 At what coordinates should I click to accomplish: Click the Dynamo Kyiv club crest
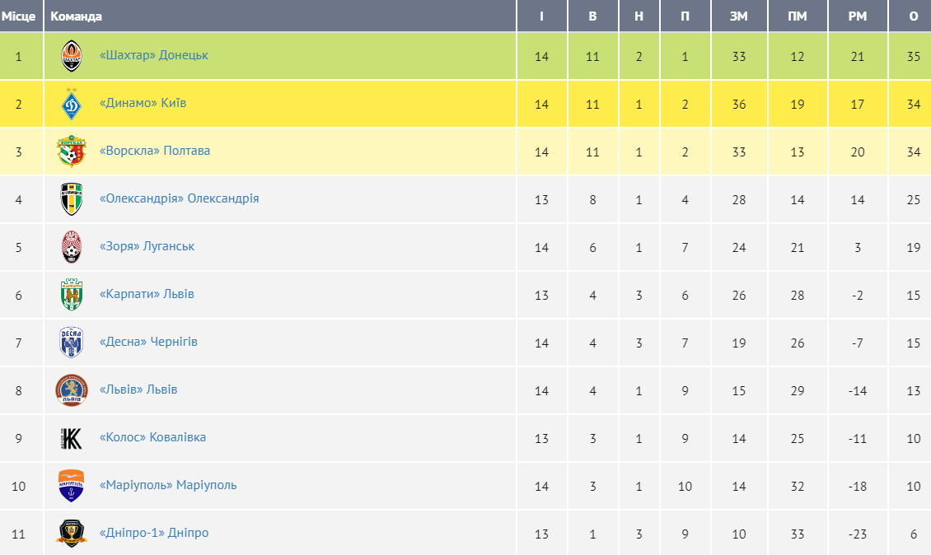(72, 104)
